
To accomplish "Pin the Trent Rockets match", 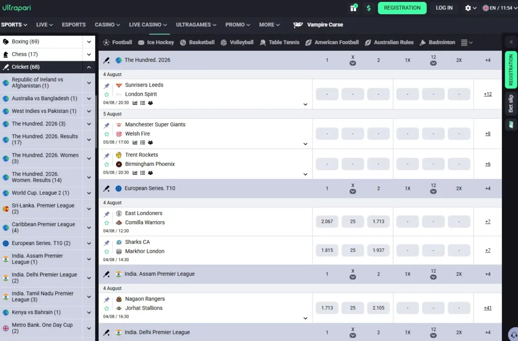I will (x=107, y=156).
